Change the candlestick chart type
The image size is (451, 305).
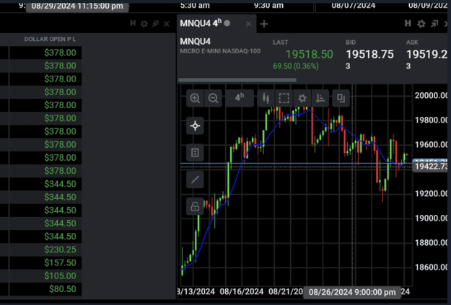coord(266,98)
